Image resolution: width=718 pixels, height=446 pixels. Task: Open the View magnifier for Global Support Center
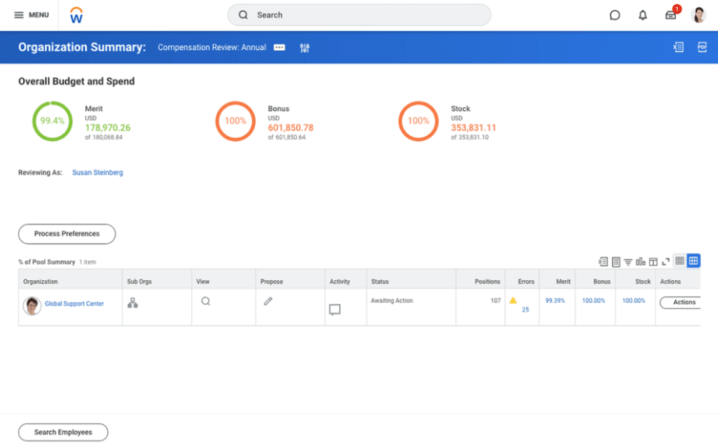[x=205, y=300]
